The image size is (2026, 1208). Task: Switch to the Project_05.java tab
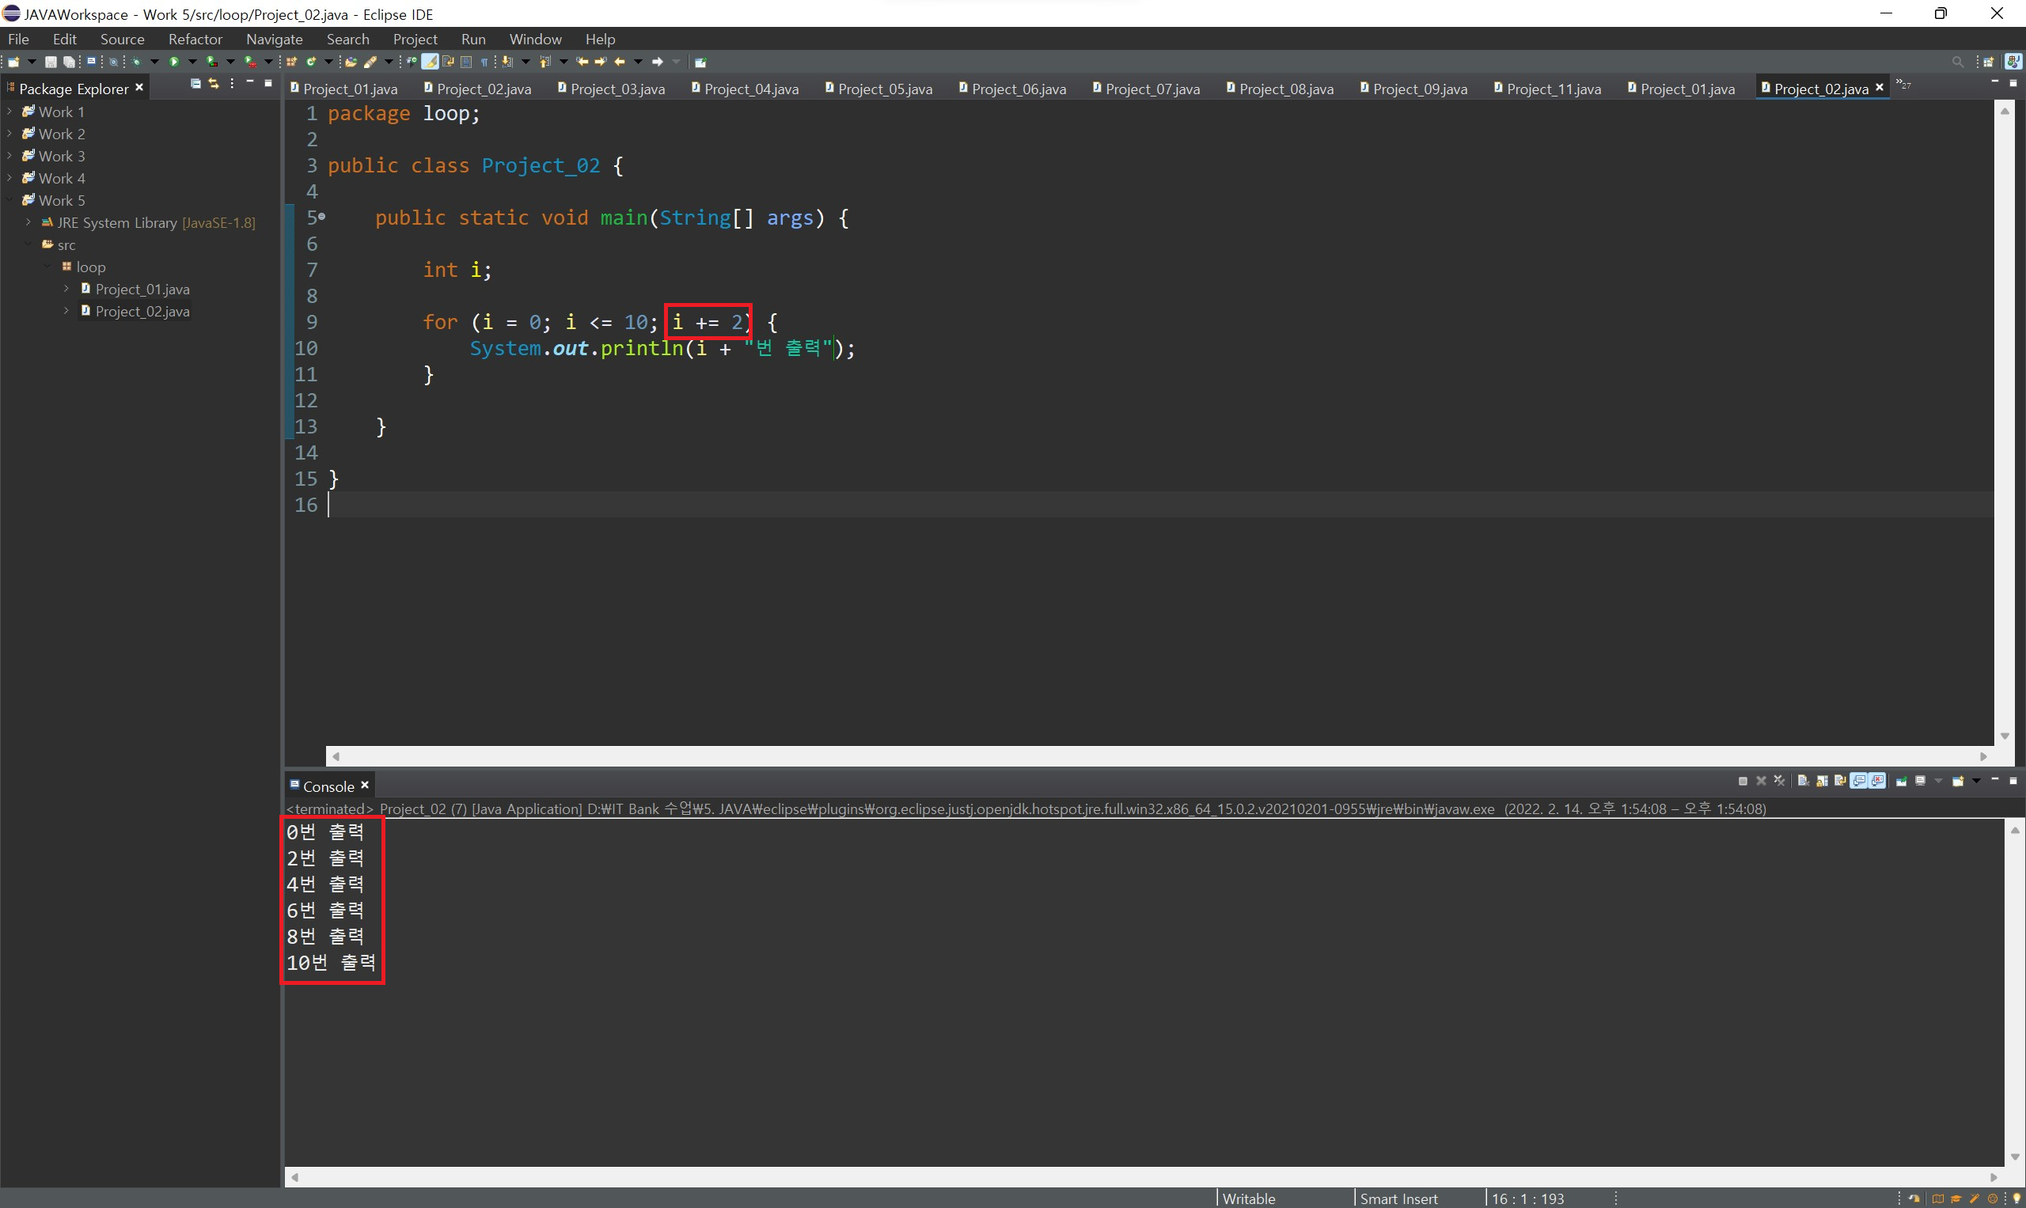click(x=883, y=89)
